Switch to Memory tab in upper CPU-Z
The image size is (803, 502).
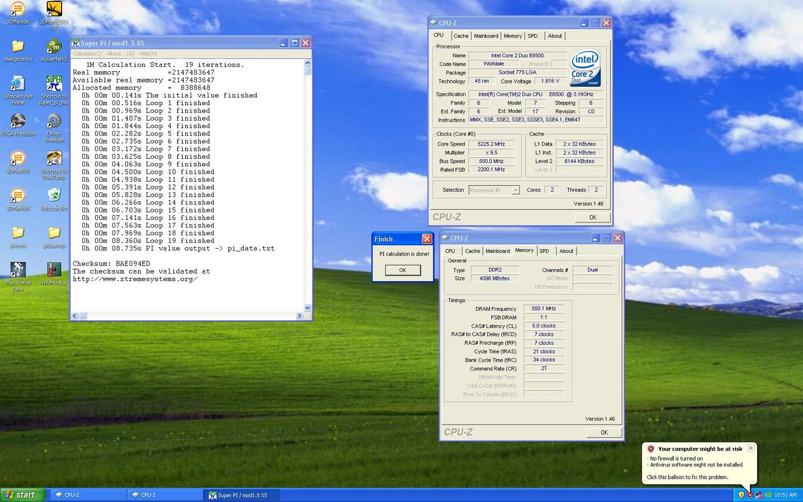tap(512, 36)
